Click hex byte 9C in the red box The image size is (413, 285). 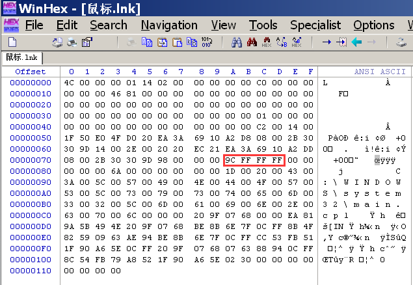(x=232, y=160)
